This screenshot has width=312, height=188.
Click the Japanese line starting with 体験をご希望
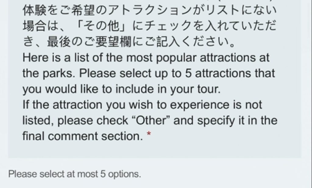(x=149, y=11)
